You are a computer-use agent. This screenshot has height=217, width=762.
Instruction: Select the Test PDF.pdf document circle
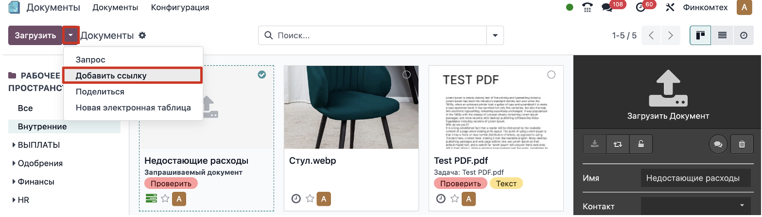551,75
